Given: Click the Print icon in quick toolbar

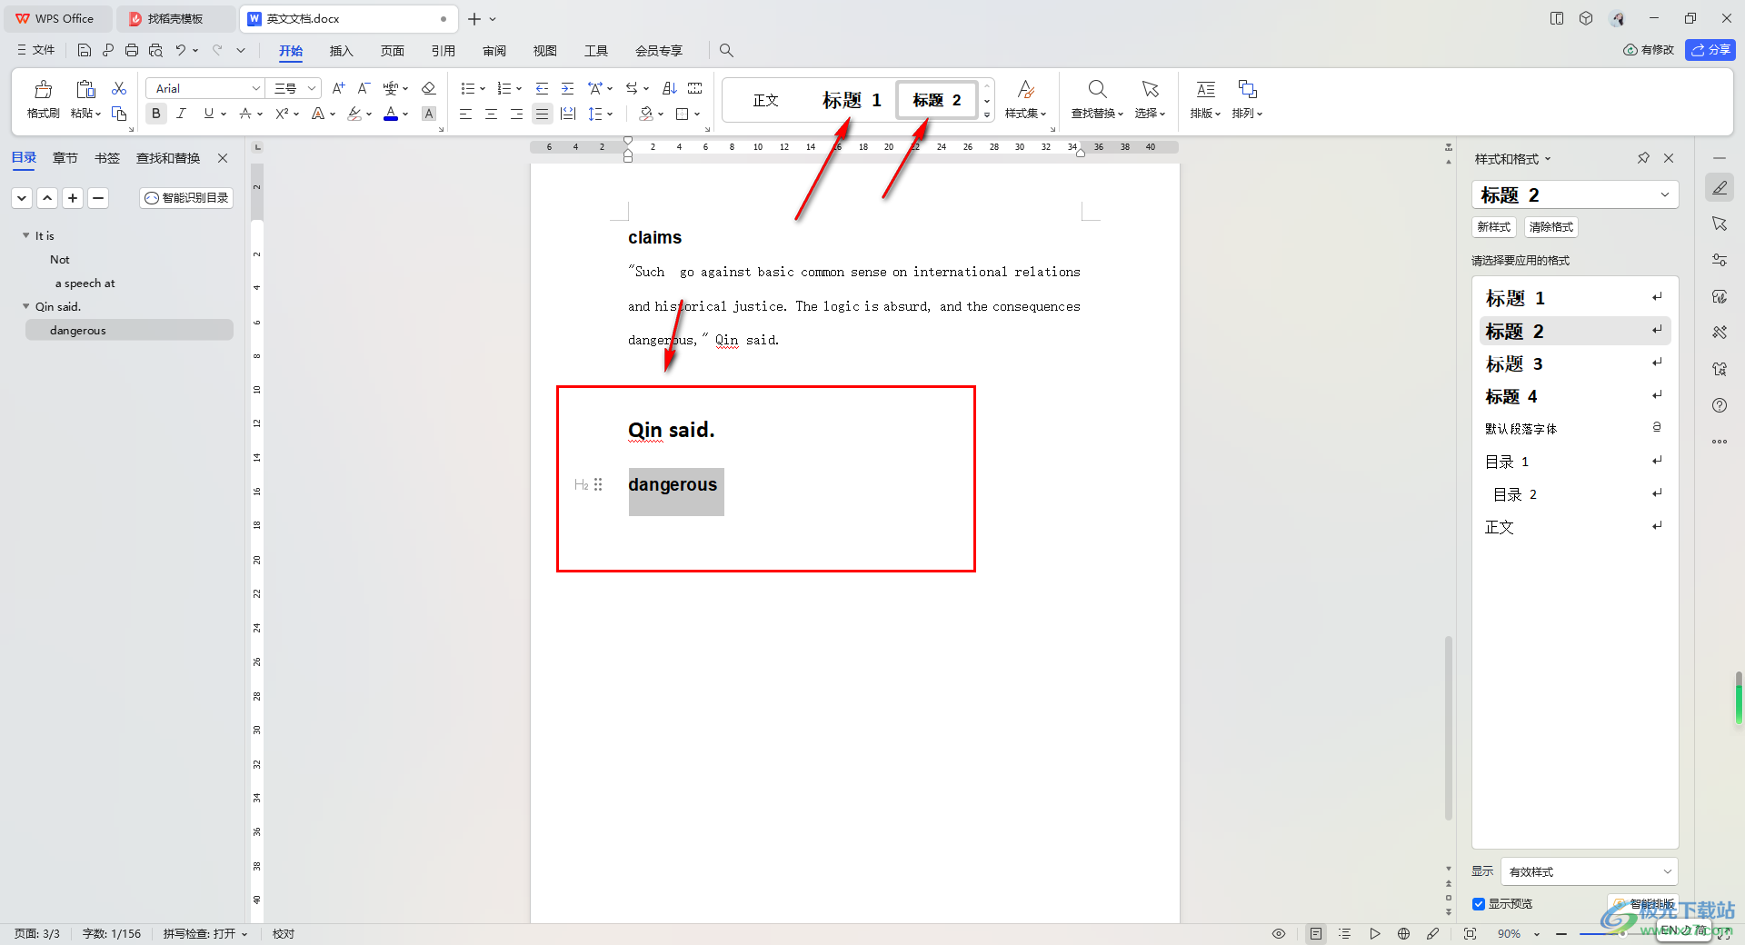Looking at the screenshot, I should tap(132, 50).
